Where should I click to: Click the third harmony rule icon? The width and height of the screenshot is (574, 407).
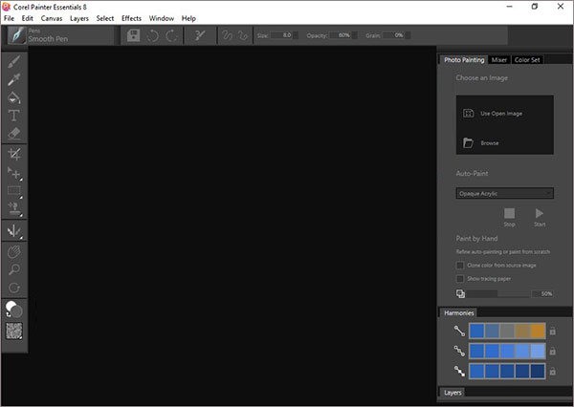point(459,371)
